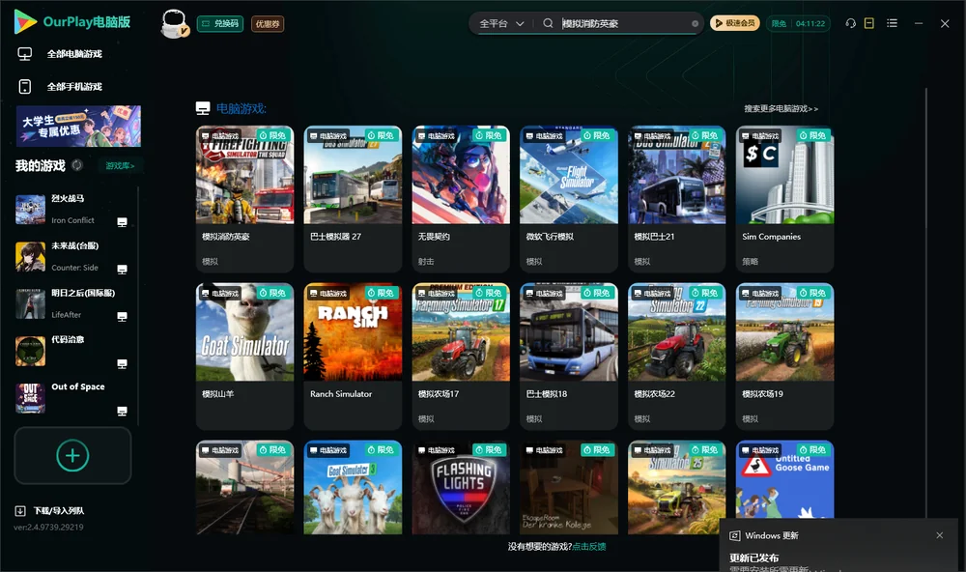Open 明日之后(国际服) LifeAfter entry
Screen dimensions: 966x572
tap(72, 303)
